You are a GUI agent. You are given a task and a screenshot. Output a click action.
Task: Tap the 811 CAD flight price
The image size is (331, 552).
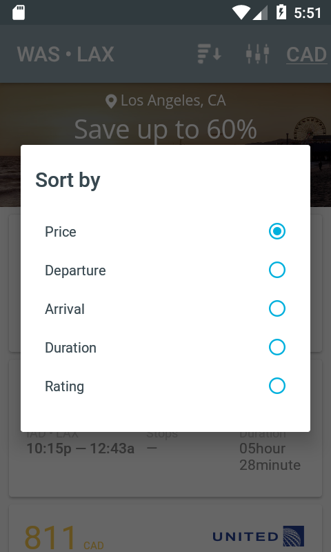coord(63,538)
